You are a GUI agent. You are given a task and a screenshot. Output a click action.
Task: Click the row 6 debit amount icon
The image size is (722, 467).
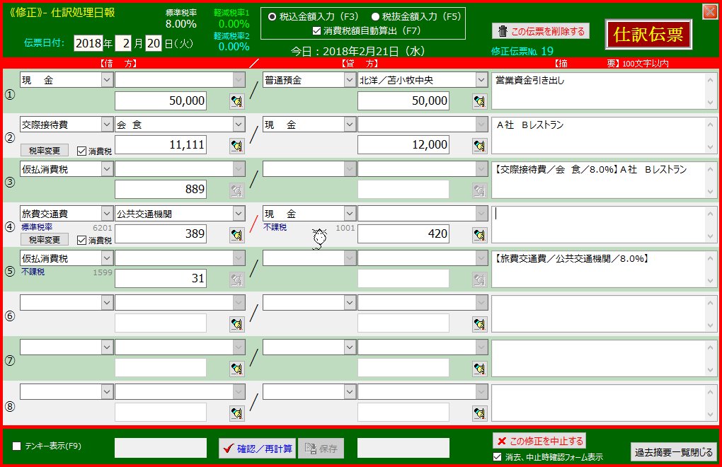(236, 324)
